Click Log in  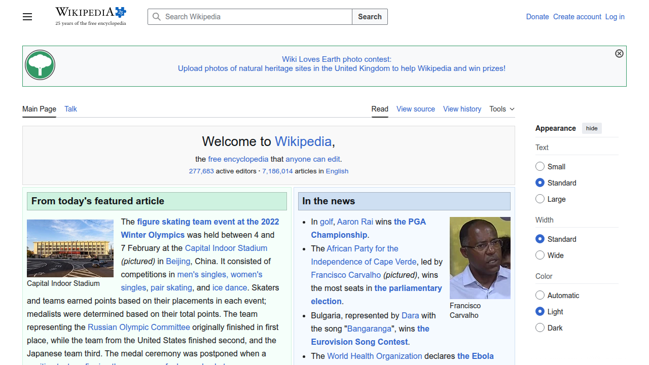pyautogui.click(x=615, y=17)
